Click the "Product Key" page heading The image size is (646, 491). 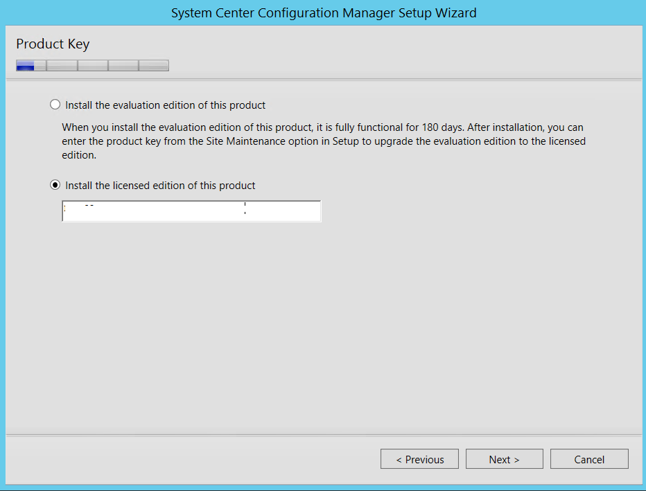53,44
